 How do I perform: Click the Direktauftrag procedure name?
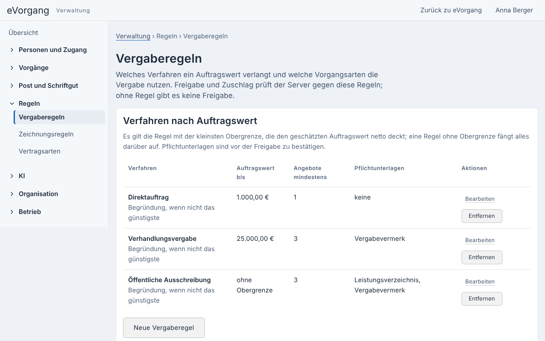pyautogui.click(x=149, y=197)
